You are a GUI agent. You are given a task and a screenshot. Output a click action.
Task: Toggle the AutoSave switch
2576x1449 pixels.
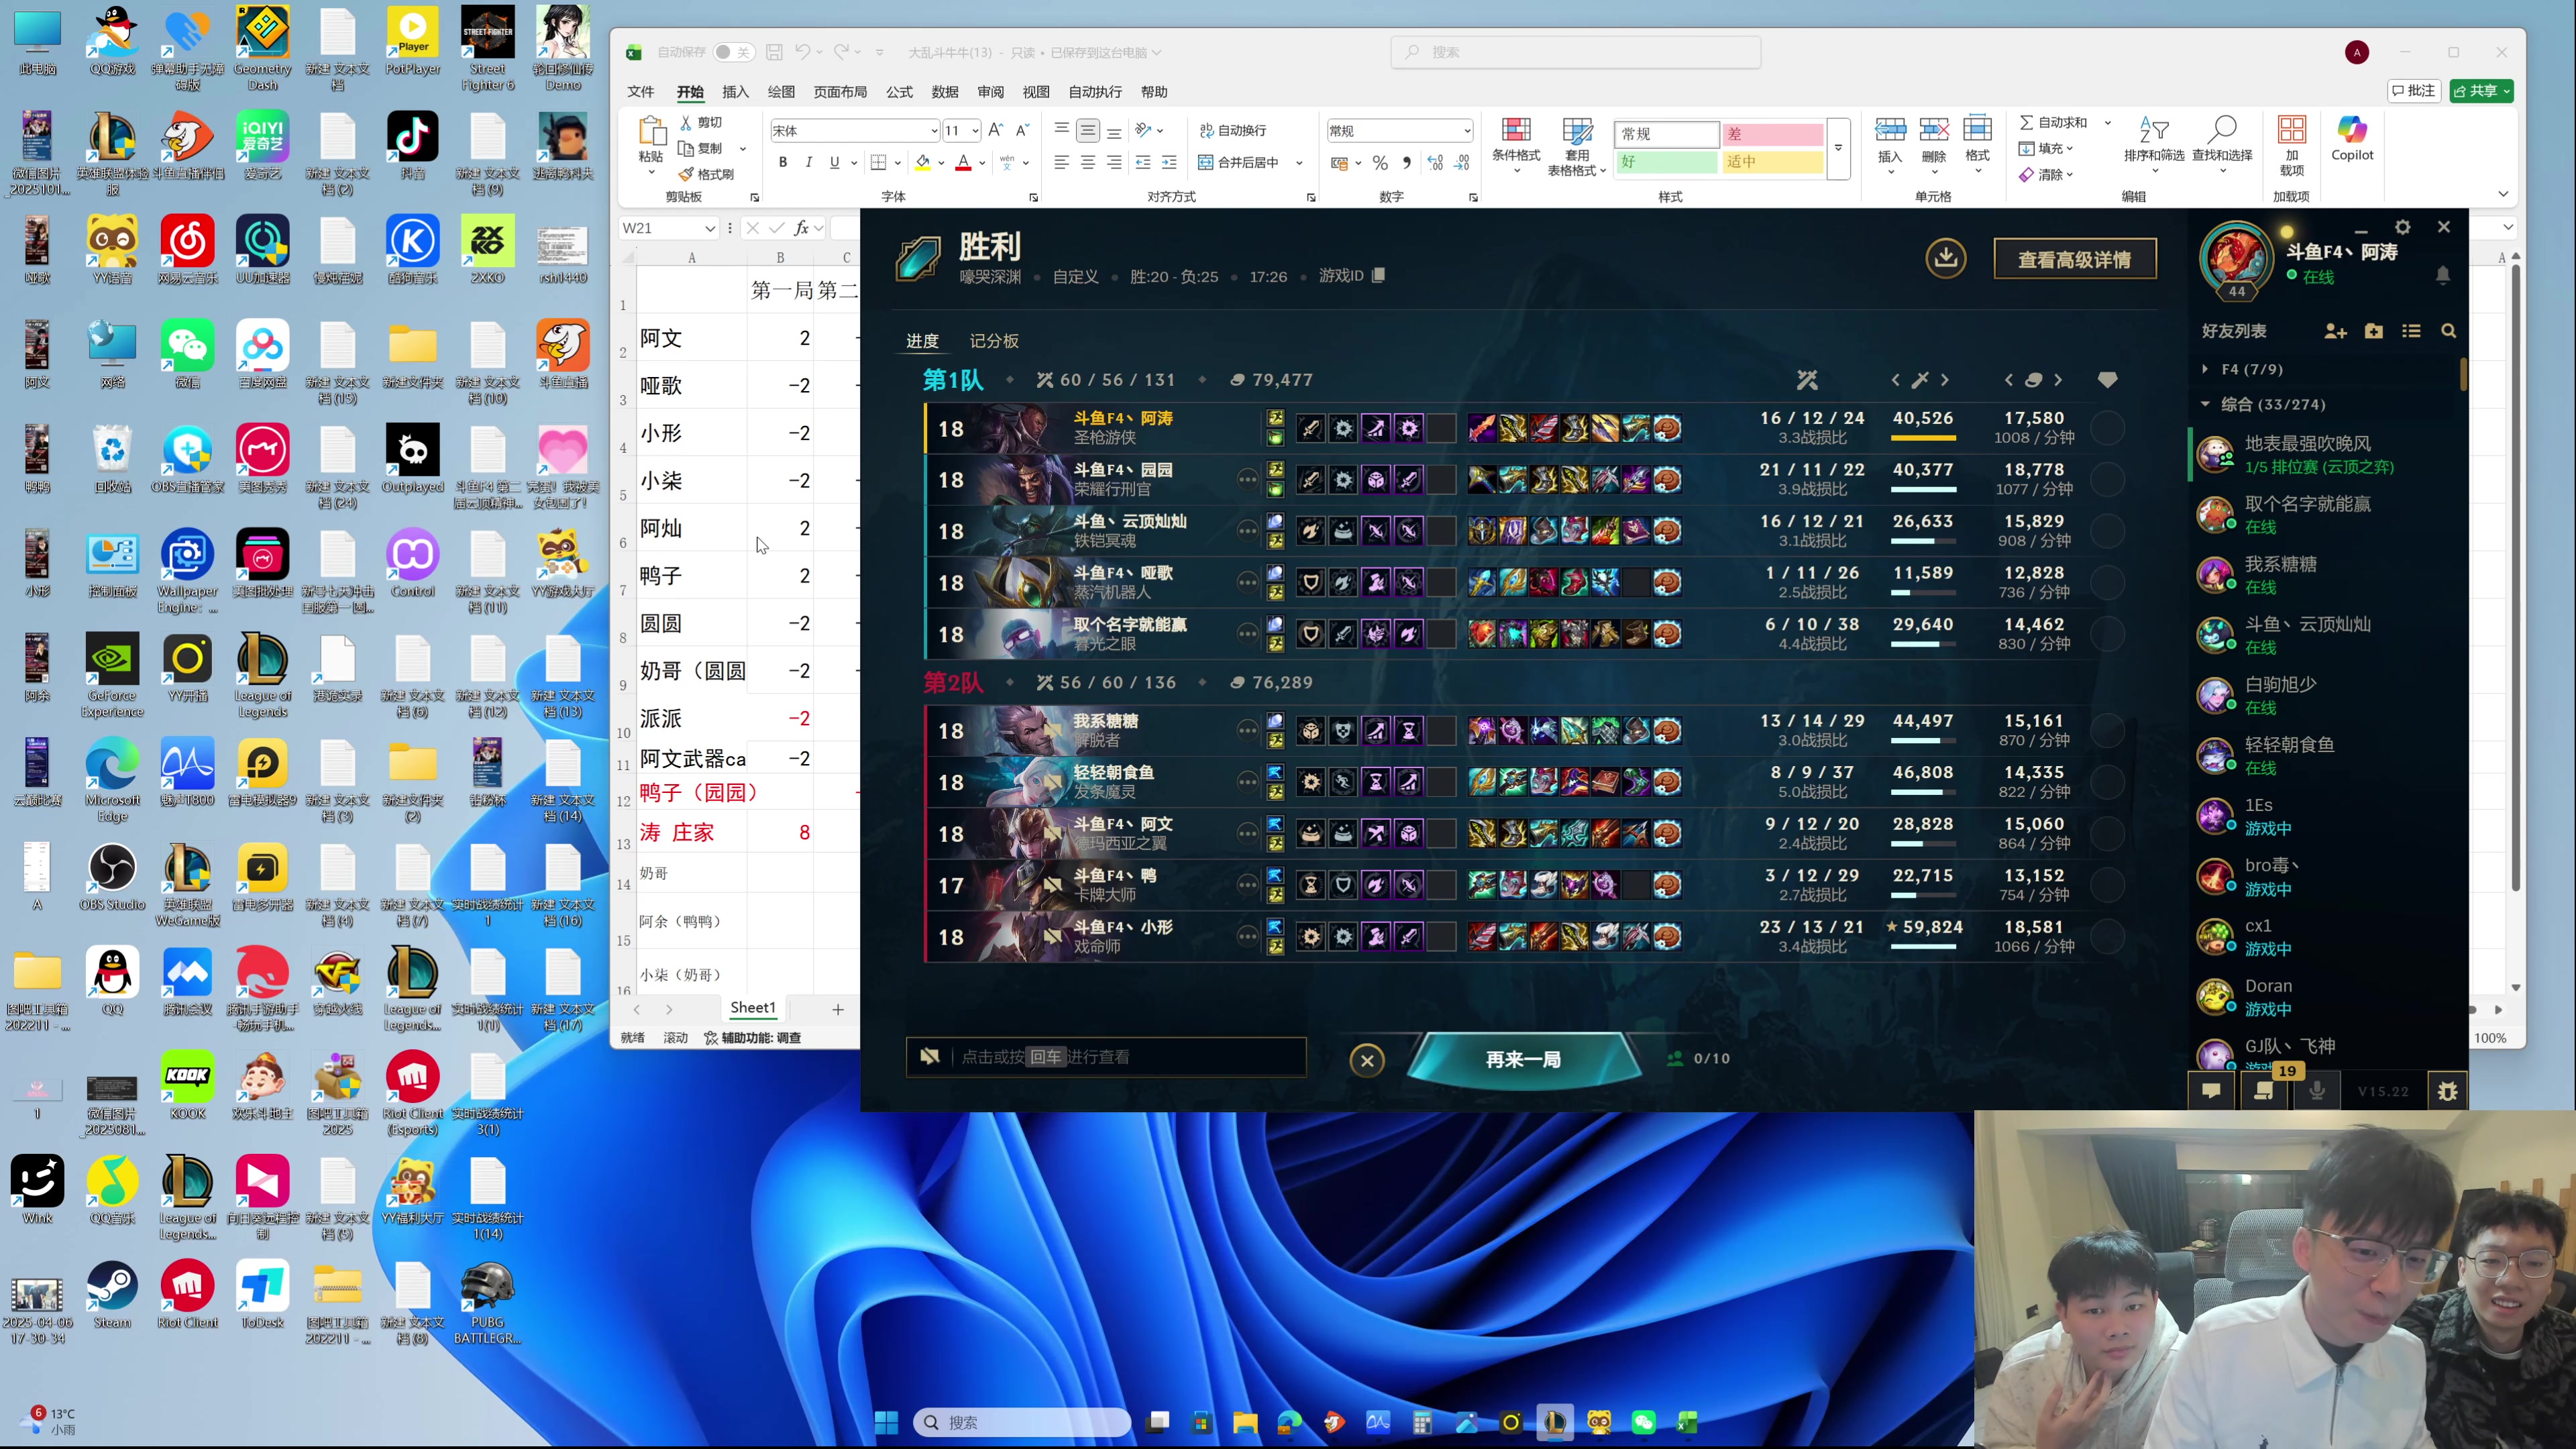point(733,52)
